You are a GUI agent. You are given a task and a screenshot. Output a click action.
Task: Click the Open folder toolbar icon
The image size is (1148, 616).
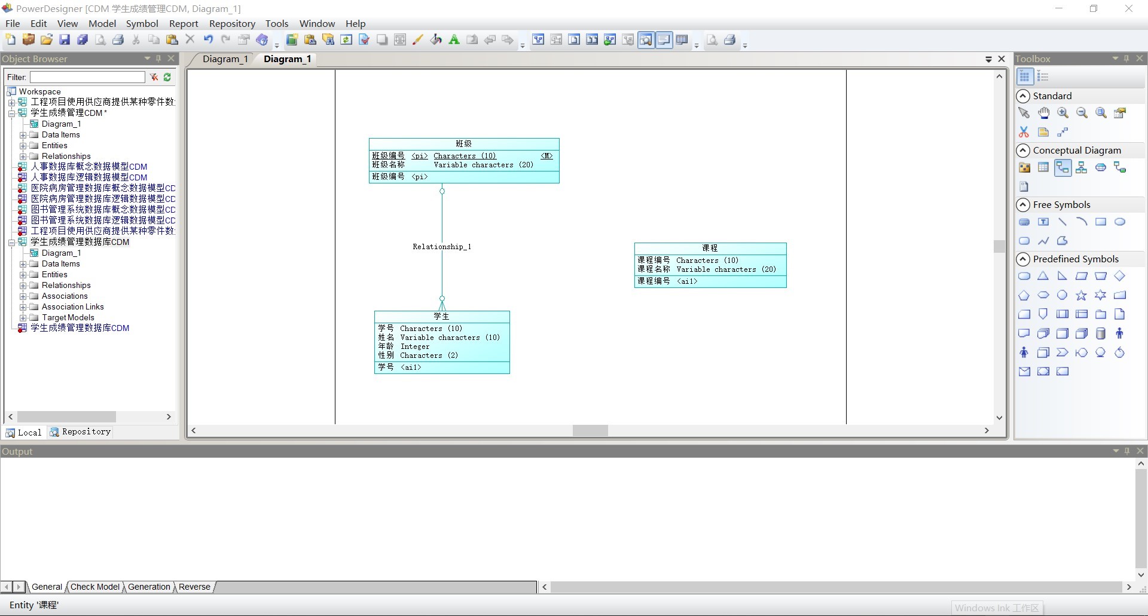[x=47, y=40]
